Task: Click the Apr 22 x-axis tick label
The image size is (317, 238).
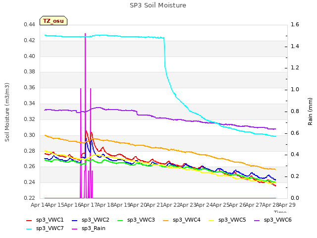Action: pos(171,205)
